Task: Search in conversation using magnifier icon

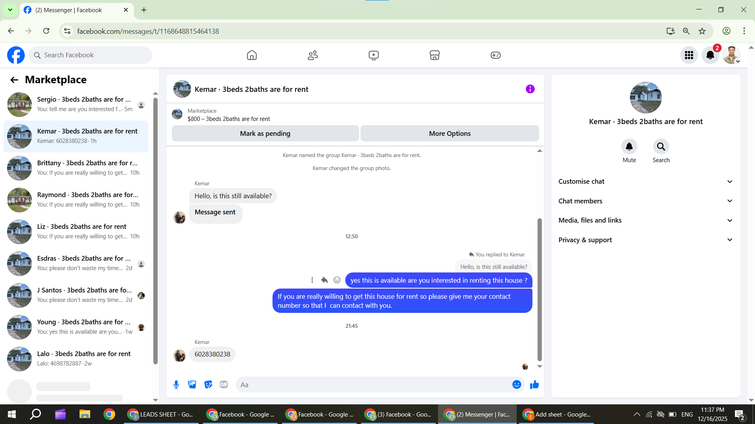Action: [661, 147]
